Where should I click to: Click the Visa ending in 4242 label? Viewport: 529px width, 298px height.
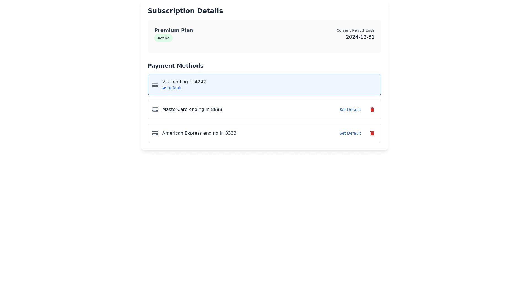(x=184, y=82)
